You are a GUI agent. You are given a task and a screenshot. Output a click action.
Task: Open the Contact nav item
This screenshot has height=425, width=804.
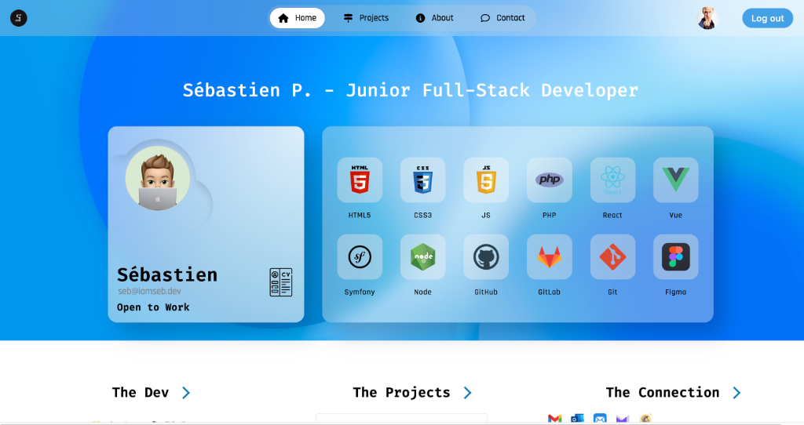pyautogui.click(x=502, y=18)
